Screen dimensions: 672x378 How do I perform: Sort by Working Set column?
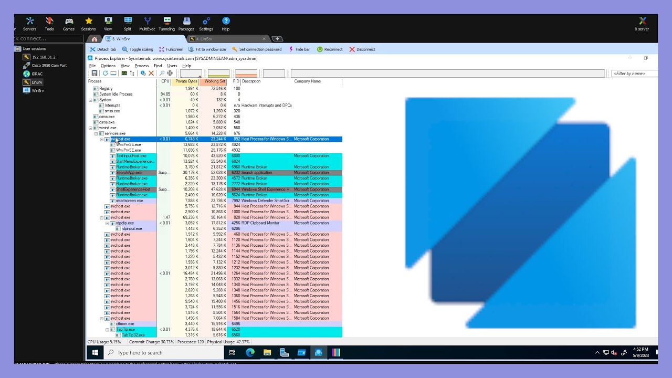click(213, 81)
